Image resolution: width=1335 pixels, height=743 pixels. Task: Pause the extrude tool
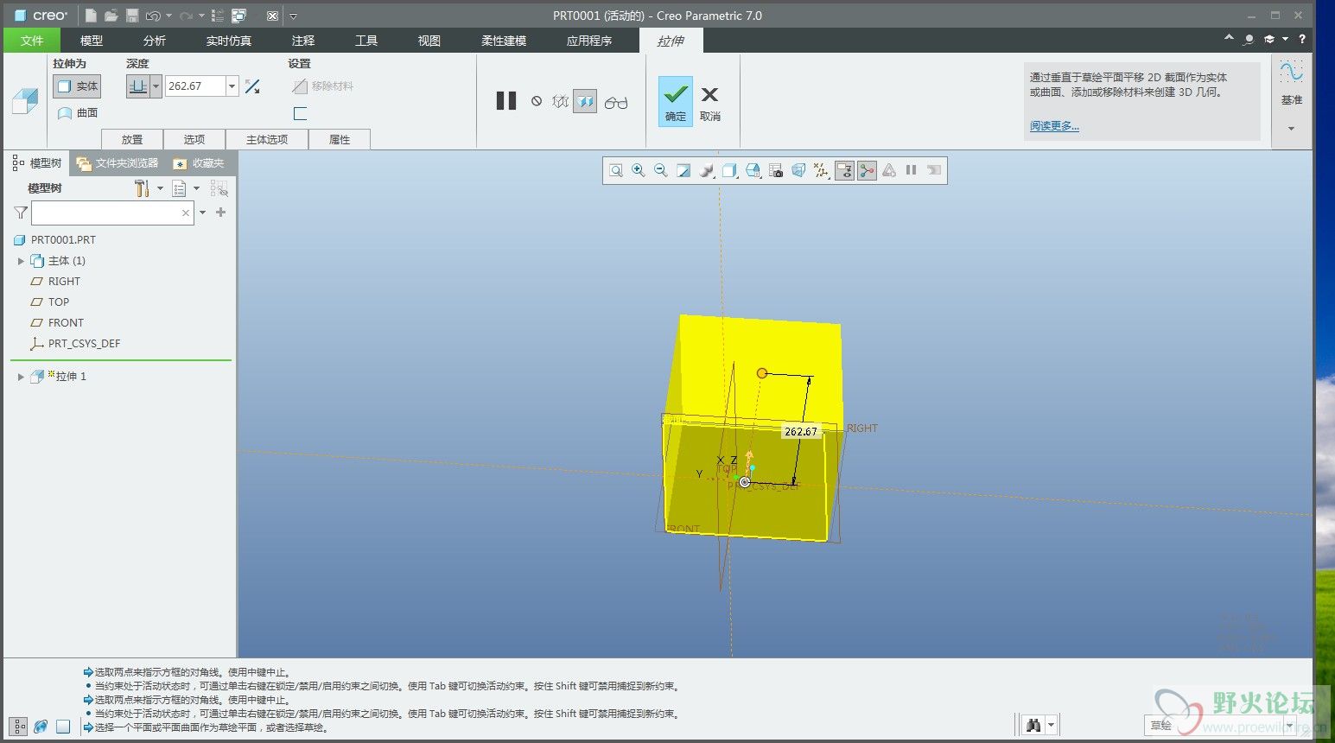tap(506, 101)
